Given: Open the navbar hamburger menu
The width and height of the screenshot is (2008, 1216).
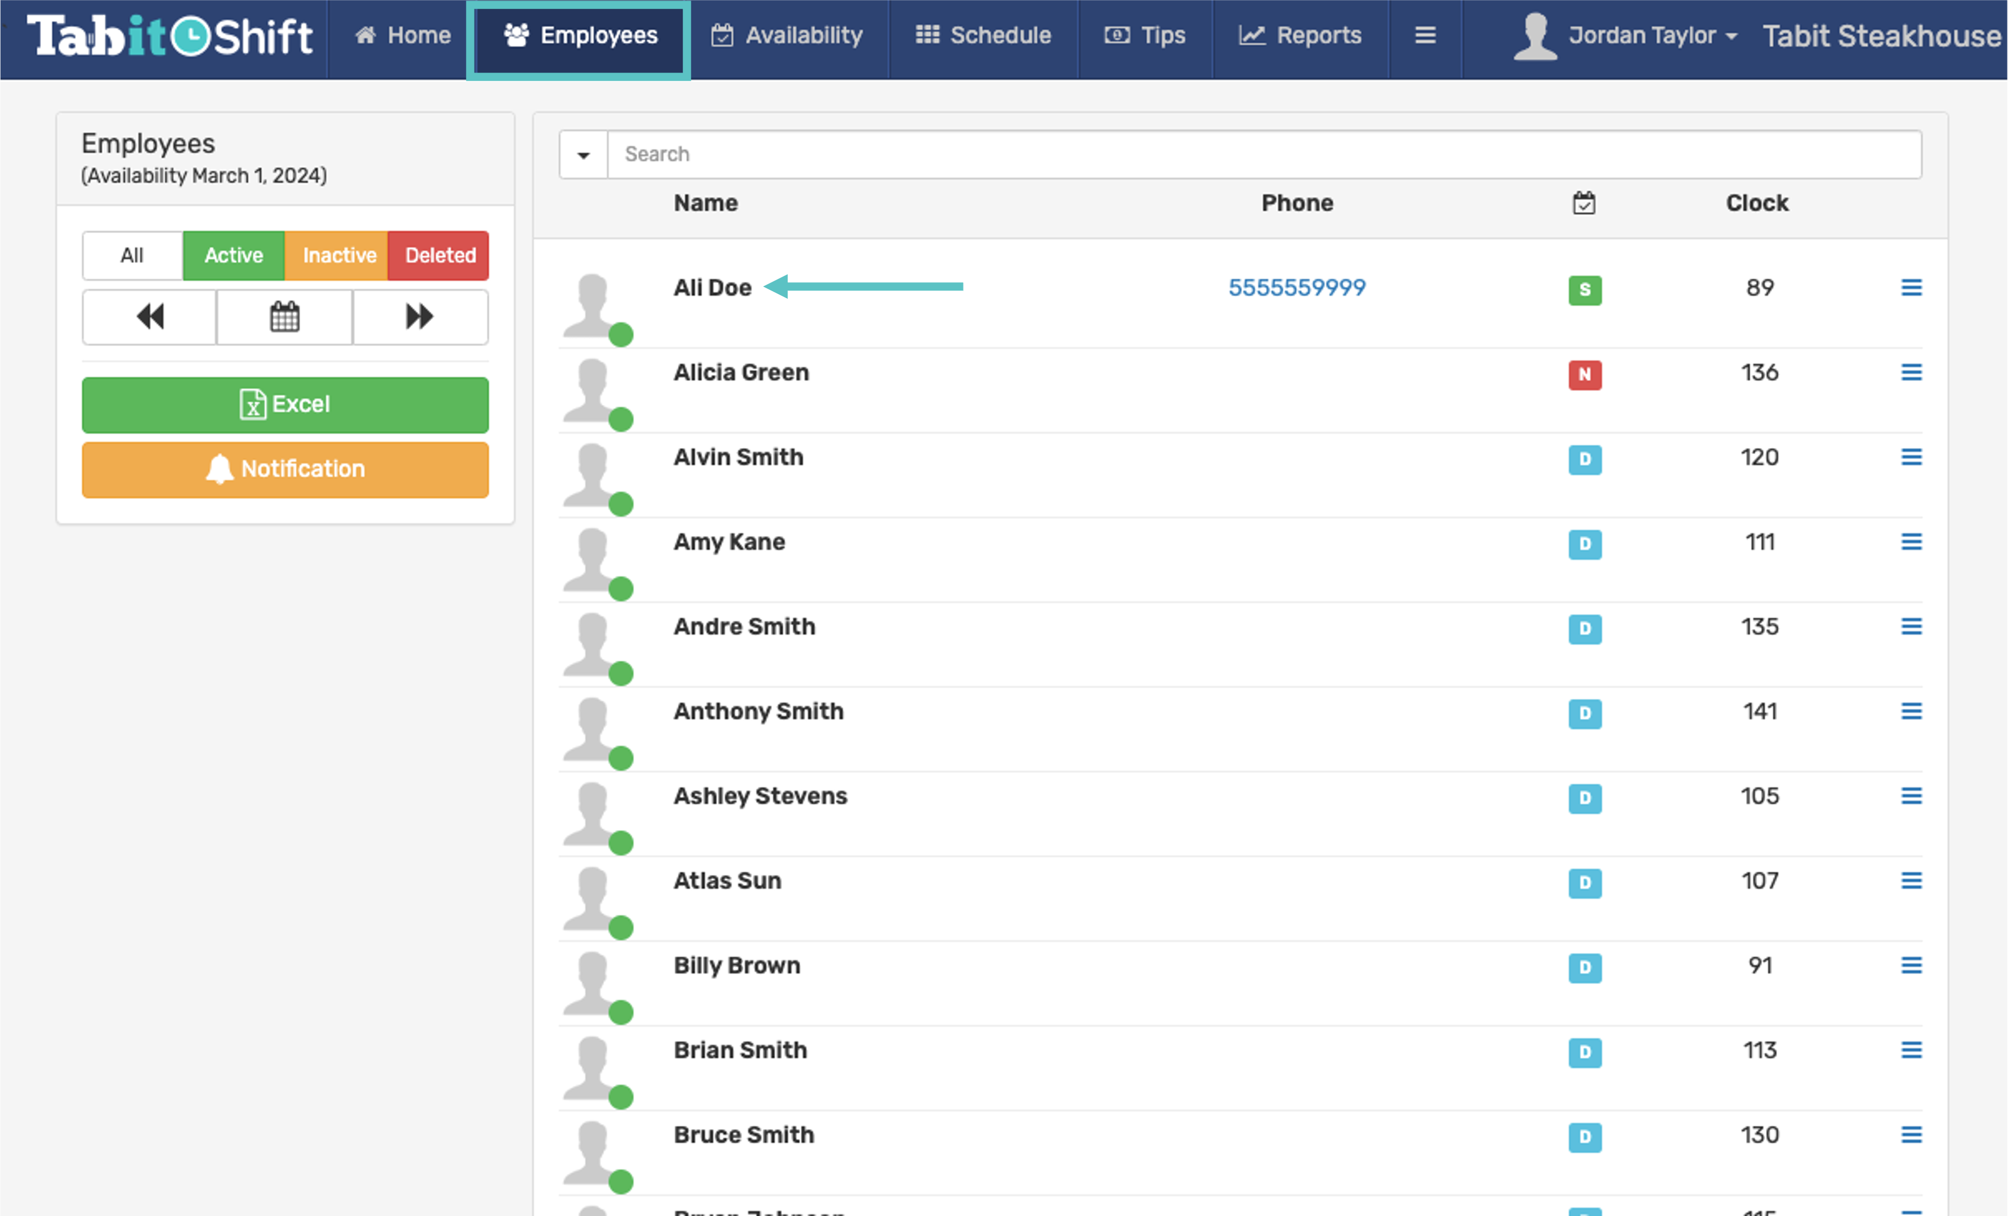Looking at the screenshot, I should [1425, 36].
